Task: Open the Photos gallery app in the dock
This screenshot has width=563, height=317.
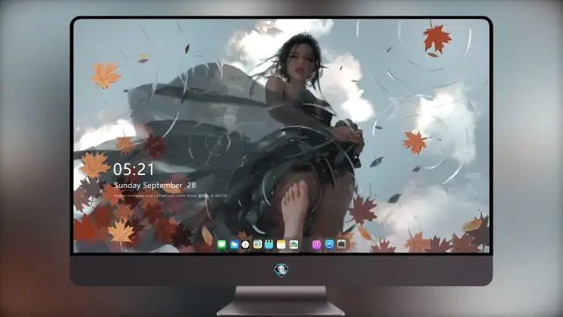Action: (294, 245)
